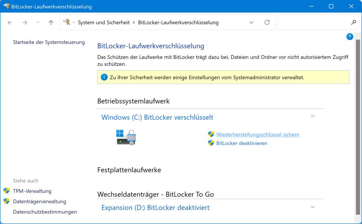The height and width of the screenshot is (224, 362).
Task: Open 'Datenträgerverwaltung' link
Action: (x=40, y=202)
